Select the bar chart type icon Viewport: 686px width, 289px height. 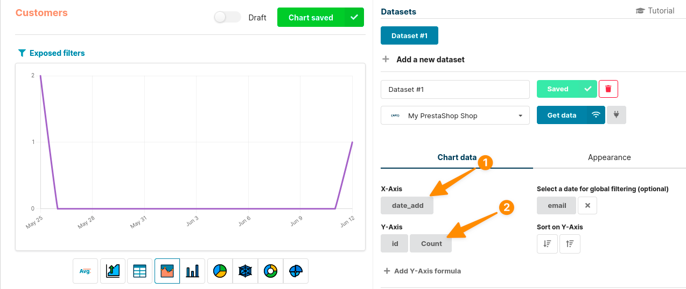pyautogui.click(x=192, y=271)
